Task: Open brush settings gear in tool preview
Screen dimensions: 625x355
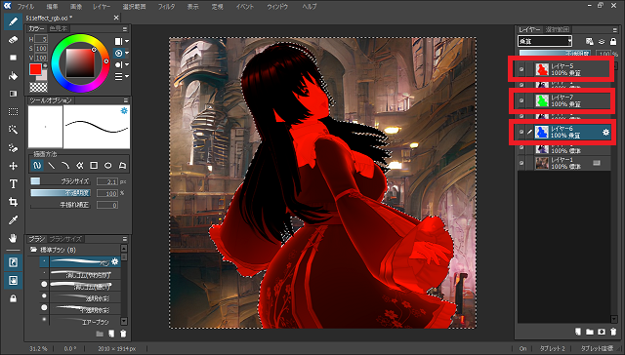Action: click(124, 110)
